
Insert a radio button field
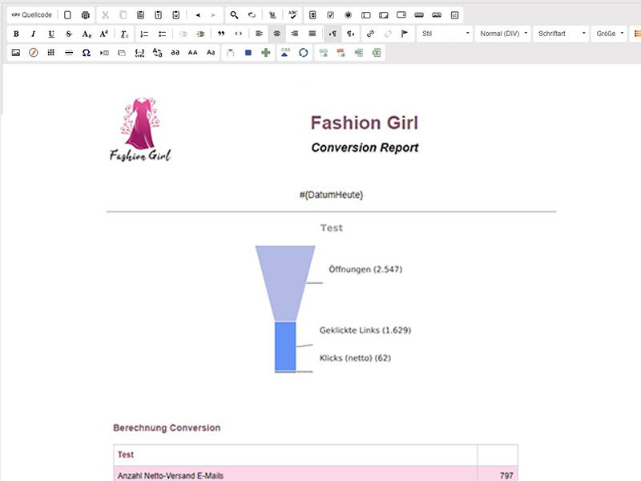[349, 15]
